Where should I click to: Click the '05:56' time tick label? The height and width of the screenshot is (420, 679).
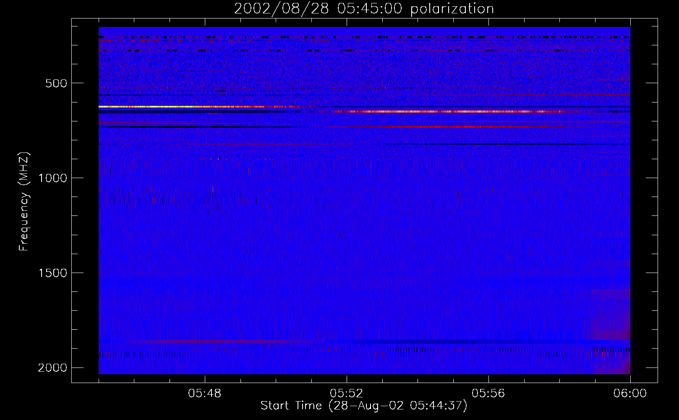coord(488,394)
